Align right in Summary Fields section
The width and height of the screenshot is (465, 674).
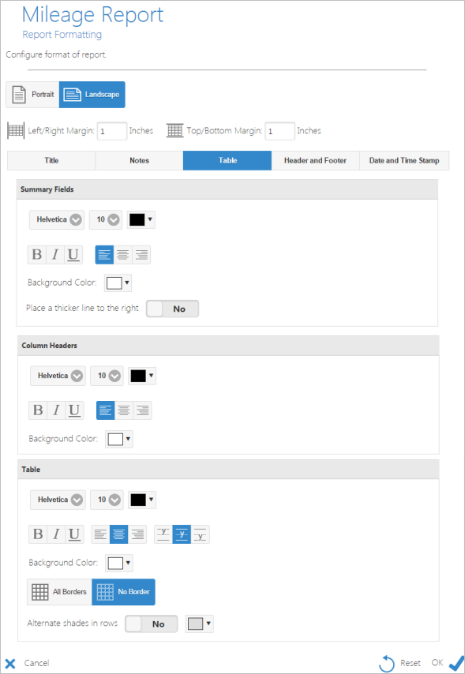141,255
